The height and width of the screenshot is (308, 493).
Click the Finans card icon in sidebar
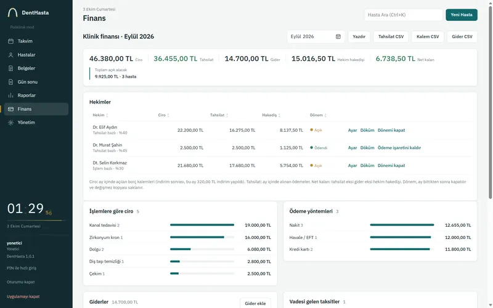click(x=10, y=109)
